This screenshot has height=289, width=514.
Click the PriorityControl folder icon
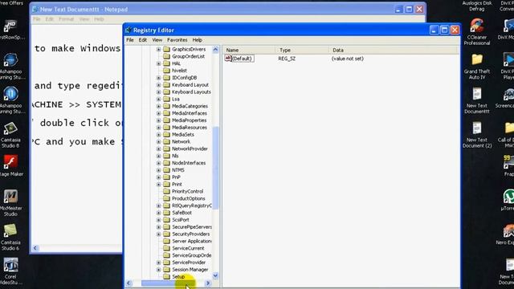[x=166, y=191]
